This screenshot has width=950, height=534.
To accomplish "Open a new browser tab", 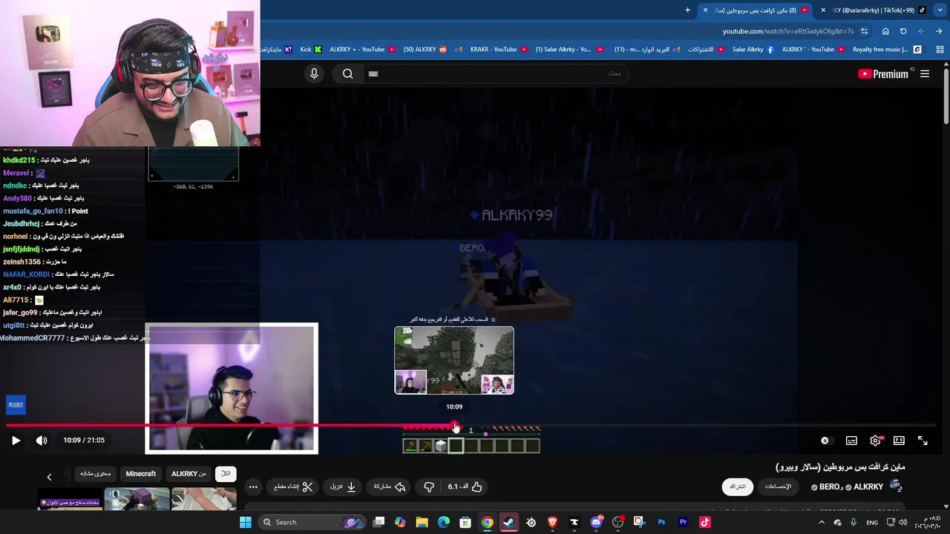I will pos(687,10).
